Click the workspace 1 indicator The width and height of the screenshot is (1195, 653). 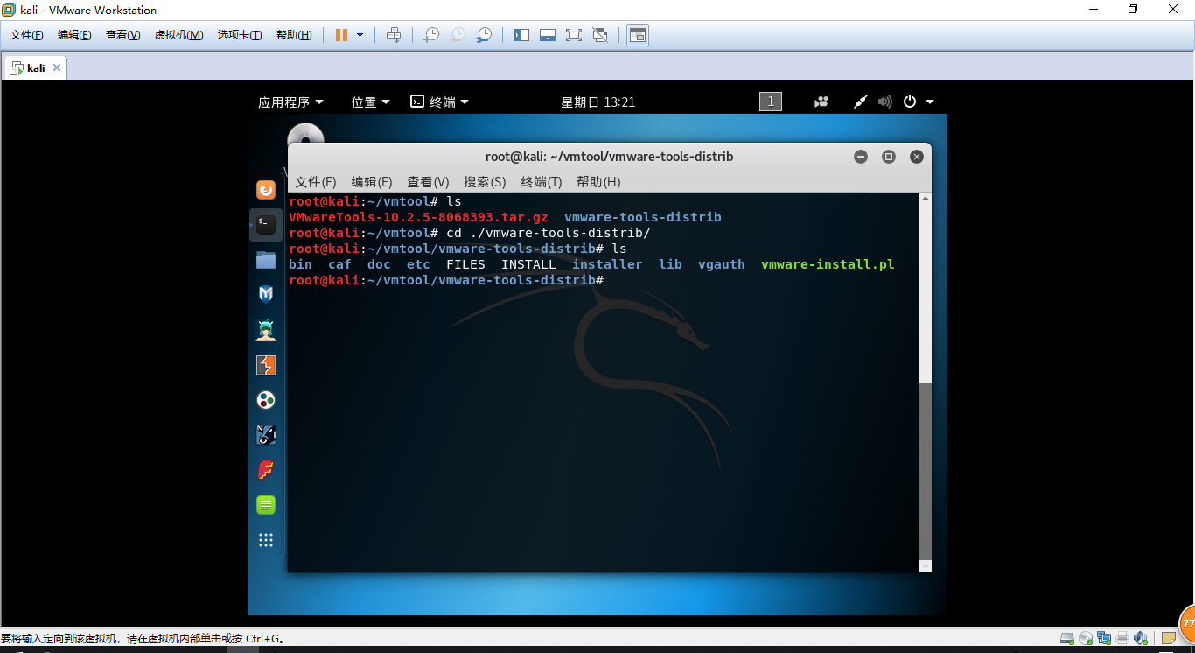pyautogui.click(x=771, y=102)
